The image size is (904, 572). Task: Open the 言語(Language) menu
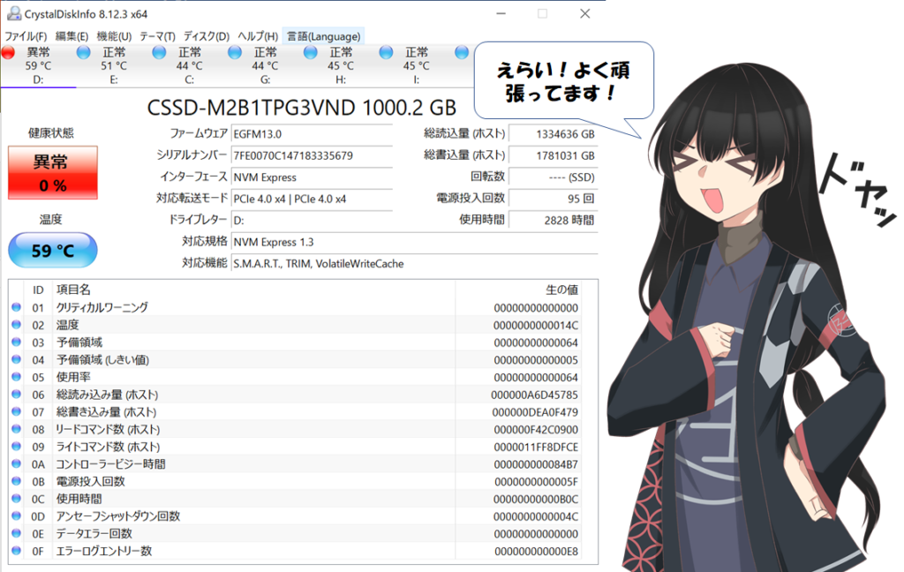pos(323,36)
